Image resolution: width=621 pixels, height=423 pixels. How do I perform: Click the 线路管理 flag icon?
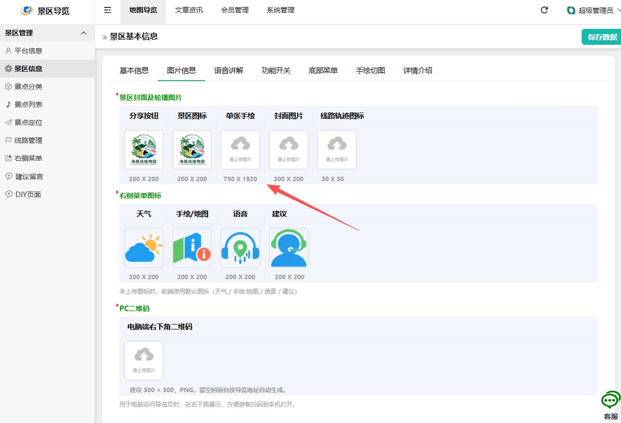pyautogui.click(x=8, y=140)
